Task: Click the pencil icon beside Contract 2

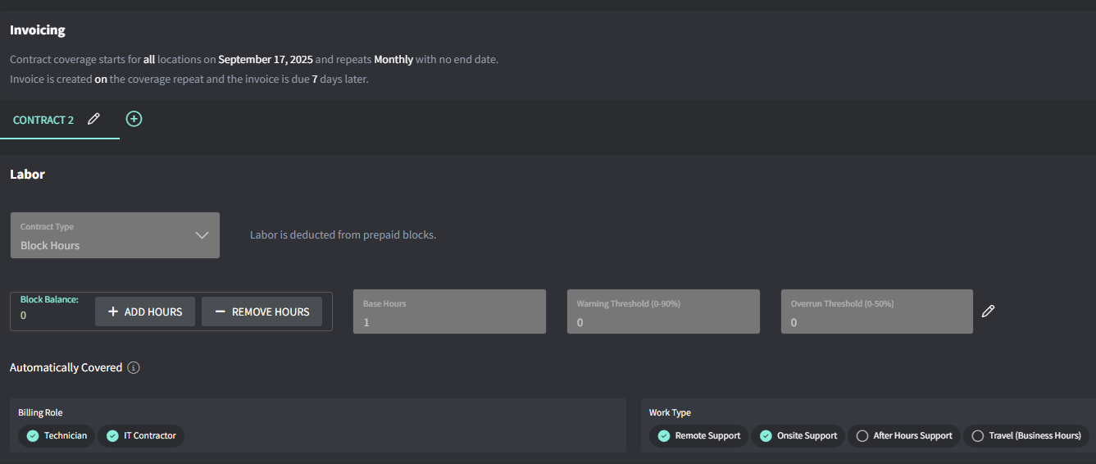Action: (93, 120)
